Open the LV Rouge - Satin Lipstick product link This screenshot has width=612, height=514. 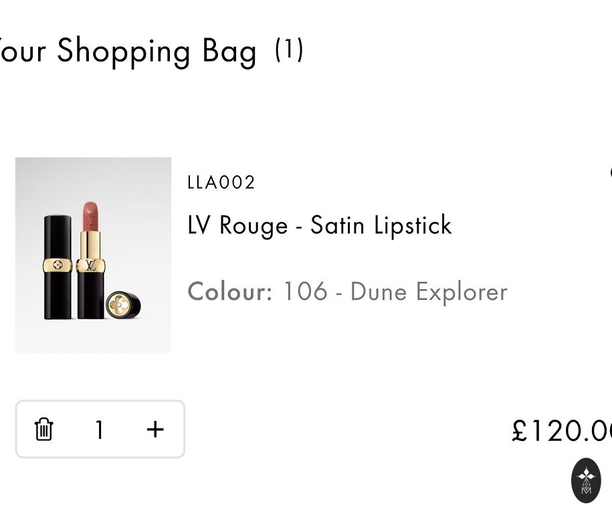(320, 226)
